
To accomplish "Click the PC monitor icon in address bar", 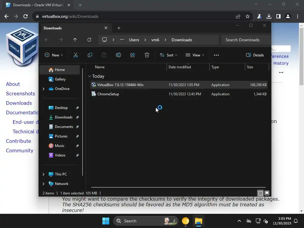I will click(104, 40).
